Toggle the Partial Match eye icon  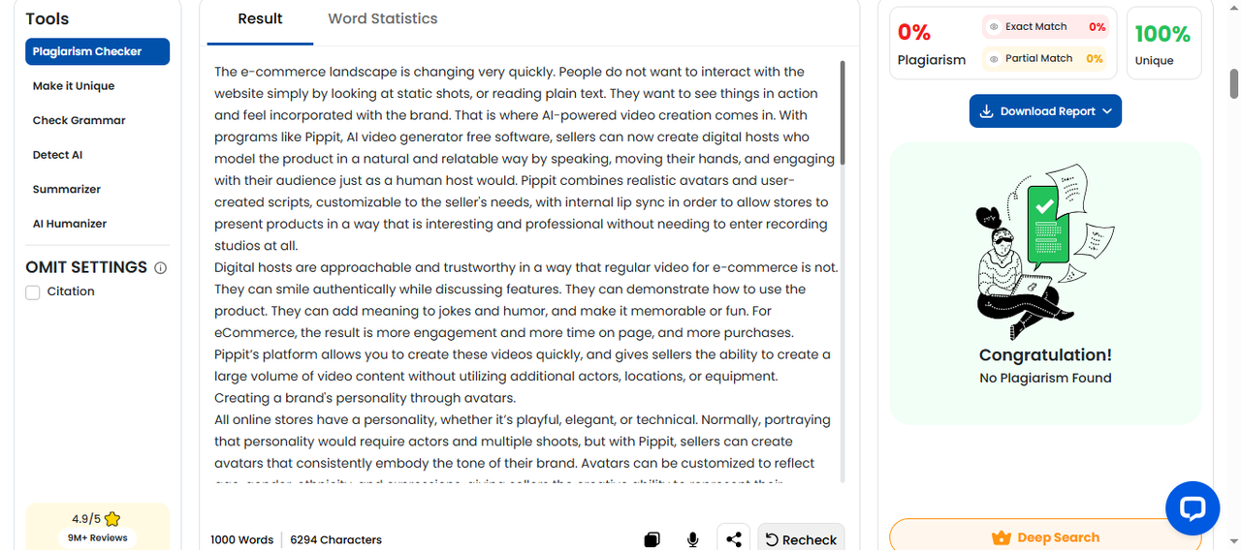(x=994, y=59)
